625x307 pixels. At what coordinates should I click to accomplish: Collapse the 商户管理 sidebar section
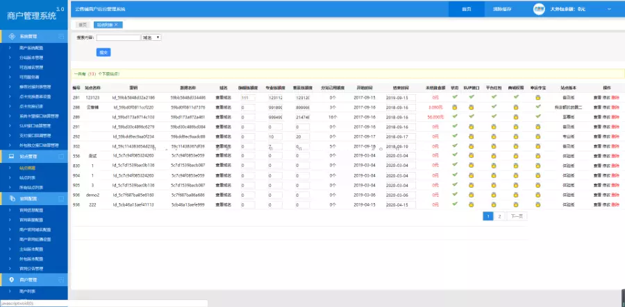point(61,279)
